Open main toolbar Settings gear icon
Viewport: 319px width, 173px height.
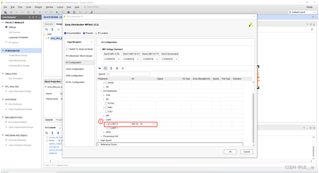point(69,12)
